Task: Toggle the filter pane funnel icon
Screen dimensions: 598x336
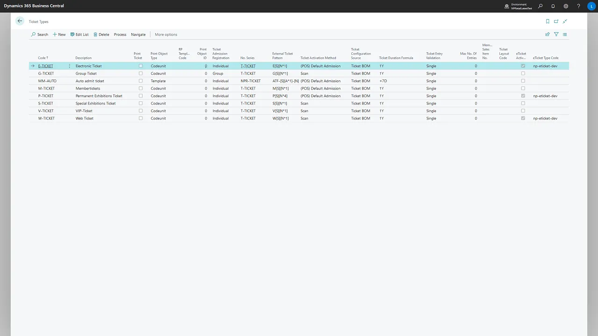Action: [556, 35]
